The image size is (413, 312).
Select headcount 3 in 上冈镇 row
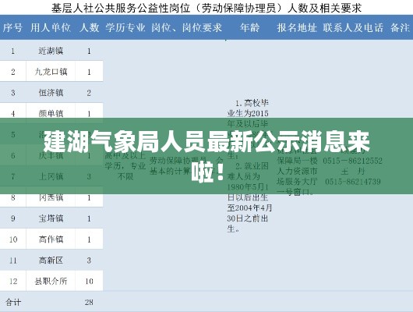(89, 176)
